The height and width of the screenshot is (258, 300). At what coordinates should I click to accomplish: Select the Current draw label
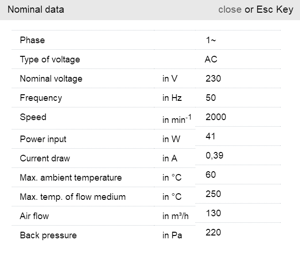coord(45,159)
